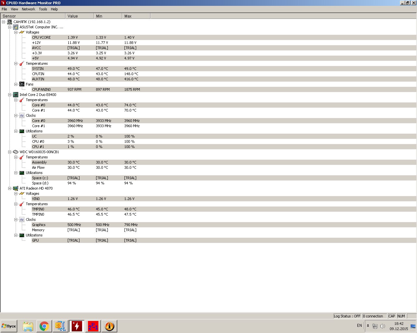Click the show desktop icon beside the clock
The image size is (417, 333).
click(413, 326)
